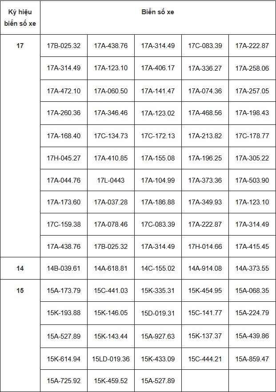Image resolution: width=276 pixels, height=392 pixels.
Task: Select plate 15A-859.47
Action: click(252, 359)
